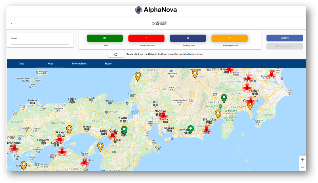Go back using the left arrow

point(12,23)
